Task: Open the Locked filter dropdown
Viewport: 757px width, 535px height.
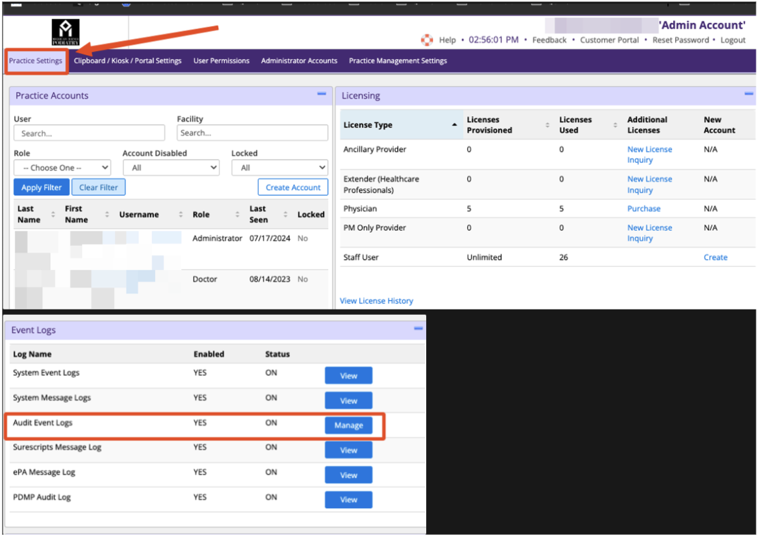Action: pyautogui.click(x=280, y=168)
